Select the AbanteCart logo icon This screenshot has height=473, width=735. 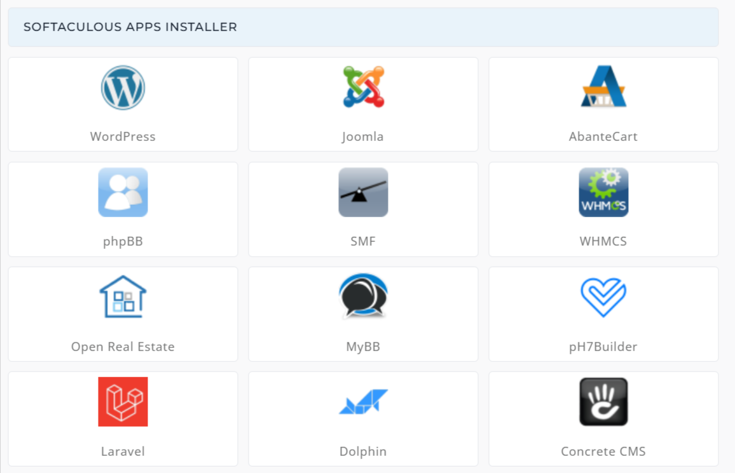(x=603, y=86)
